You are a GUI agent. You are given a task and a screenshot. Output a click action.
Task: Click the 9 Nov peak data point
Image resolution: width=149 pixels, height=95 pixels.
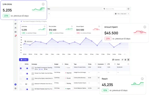click(86, 38)
